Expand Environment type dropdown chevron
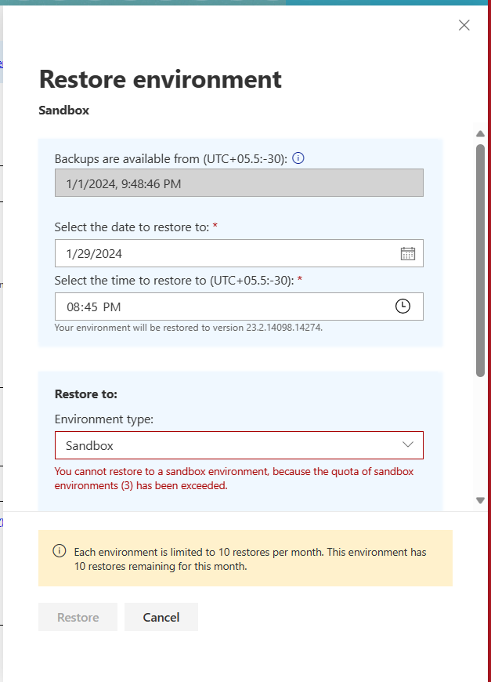Viewport: 491px width, 682px height. (407, 444)
